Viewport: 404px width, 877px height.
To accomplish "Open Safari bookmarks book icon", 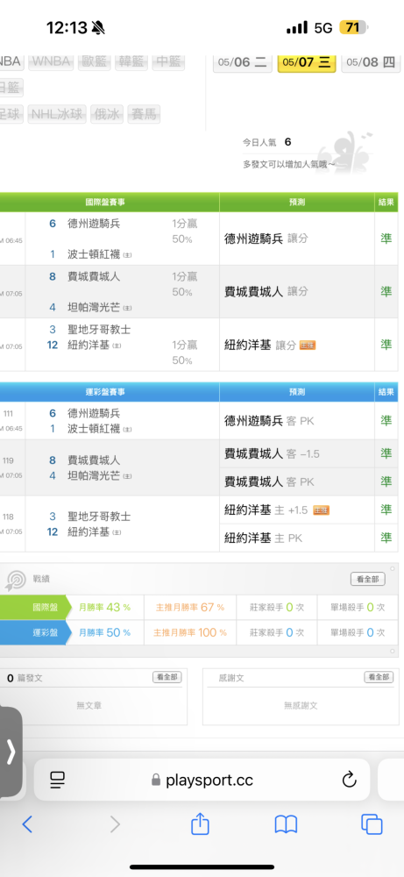I will [286, 824].
